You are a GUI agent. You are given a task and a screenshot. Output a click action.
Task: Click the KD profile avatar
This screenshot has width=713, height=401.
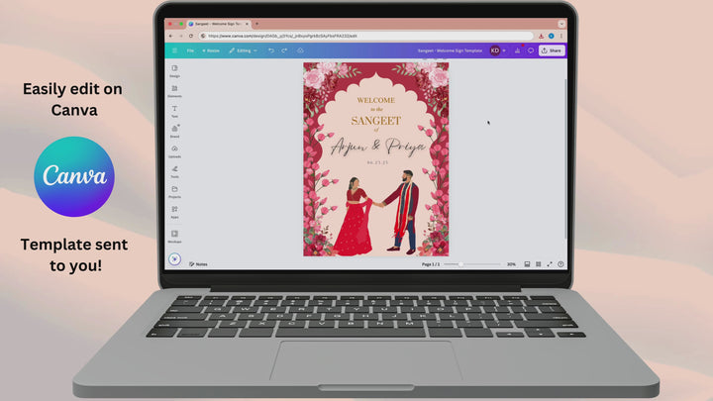[495, 50]
